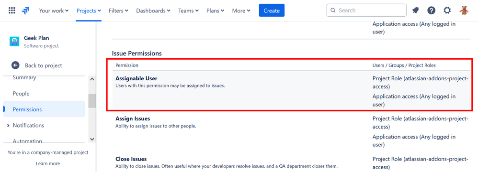The width and height of the screenshot is (478, 172).
Task: Click Assign Issues' Project Role entry
Action: pos(420,122)
